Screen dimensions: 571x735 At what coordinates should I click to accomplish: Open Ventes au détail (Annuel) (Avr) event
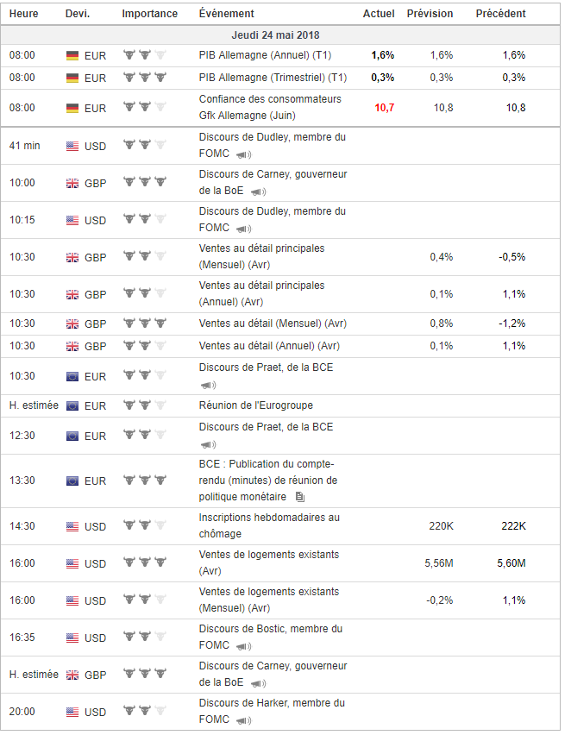pyautogui.click(x=269, y=346)
